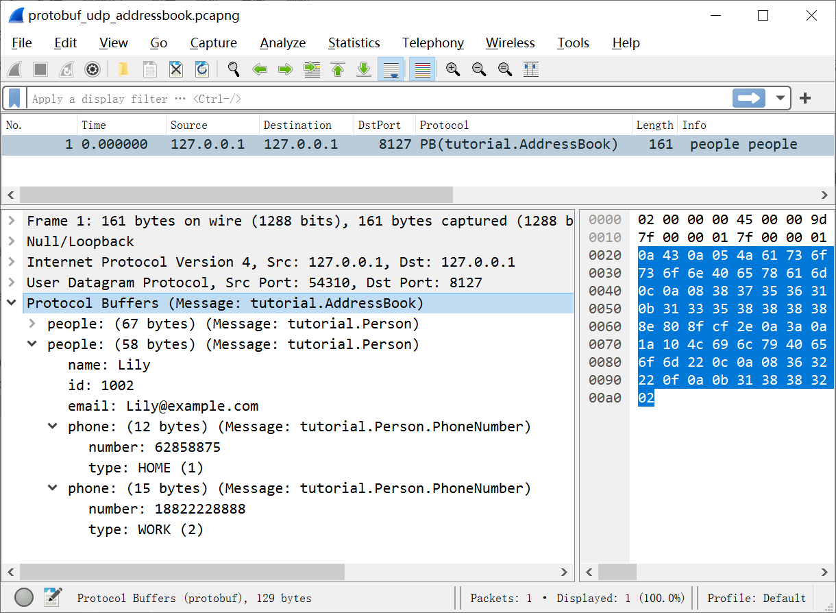Screen dimensions: 836x613
Task: Open the display filter bookmarks dropdown
Action: pos(13,98)
